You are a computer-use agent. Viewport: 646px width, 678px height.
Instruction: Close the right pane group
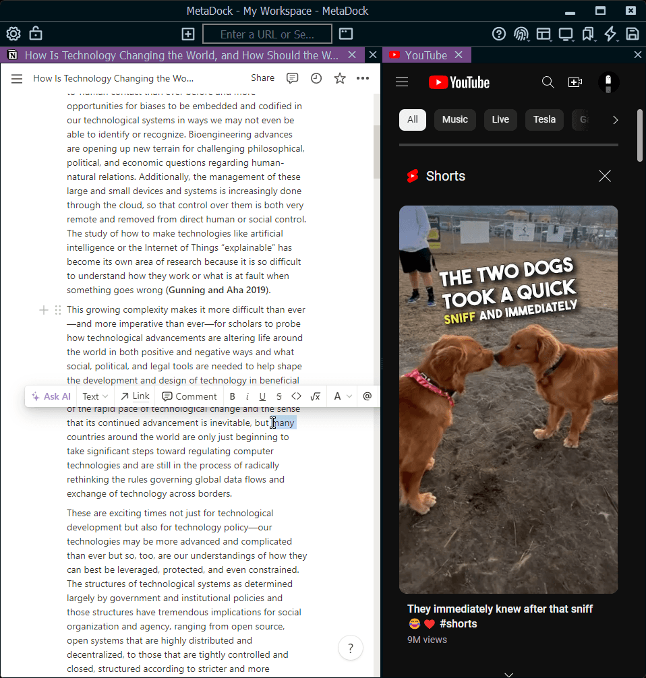click(x=638, y=55)
